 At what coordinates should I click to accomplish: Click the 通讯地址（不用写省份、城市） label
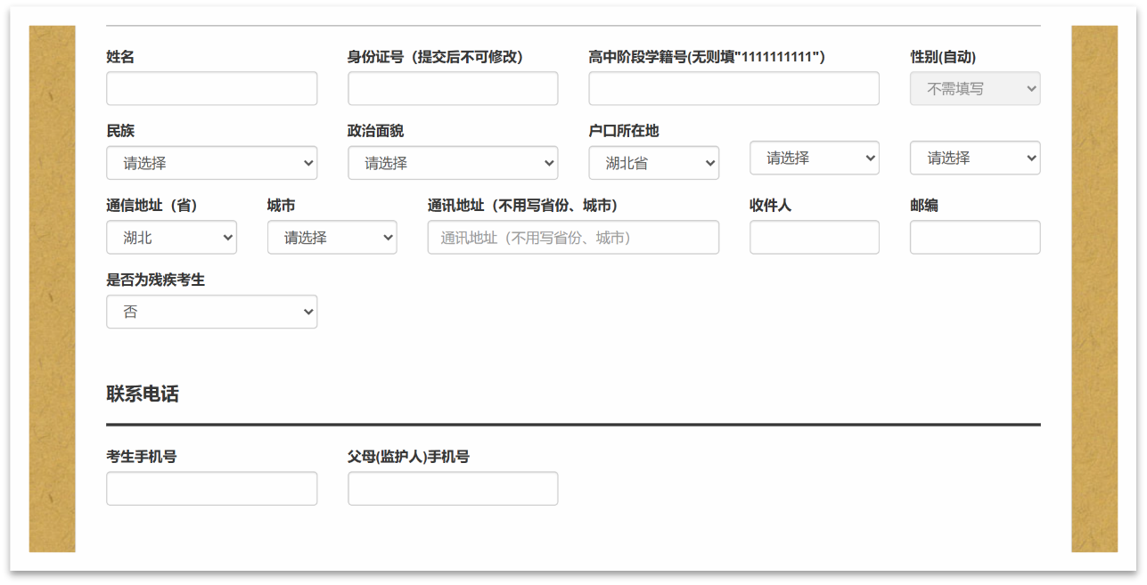coord(522,206)
